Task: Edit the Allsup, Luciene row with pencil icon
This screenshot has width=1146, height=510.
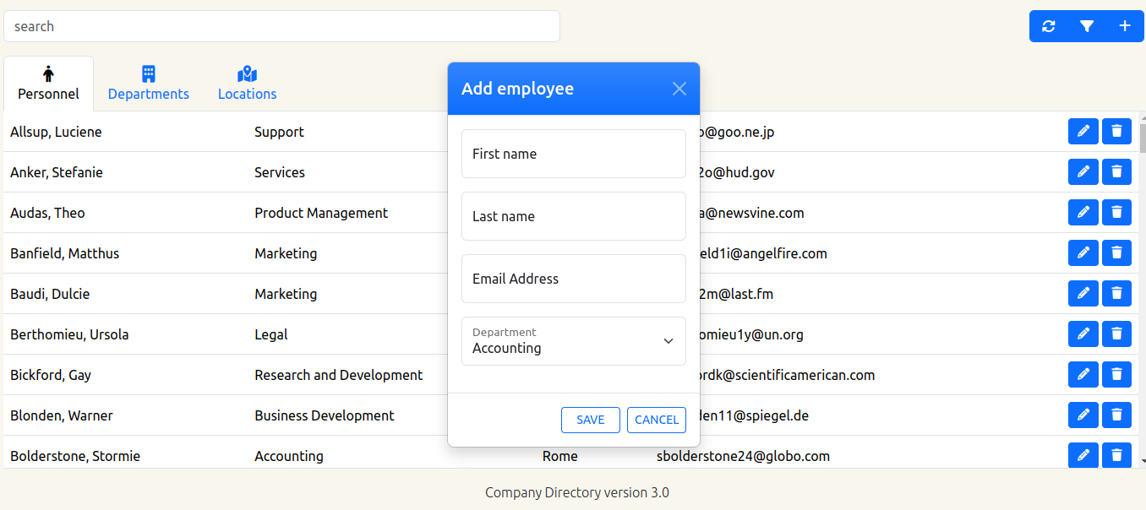Action: [1083, 132]
